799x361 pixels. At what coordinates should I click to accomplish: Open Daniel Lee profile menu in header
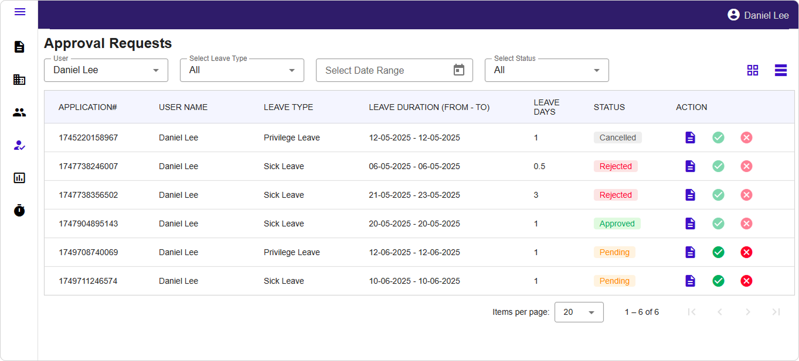click(x=758, y=15)
